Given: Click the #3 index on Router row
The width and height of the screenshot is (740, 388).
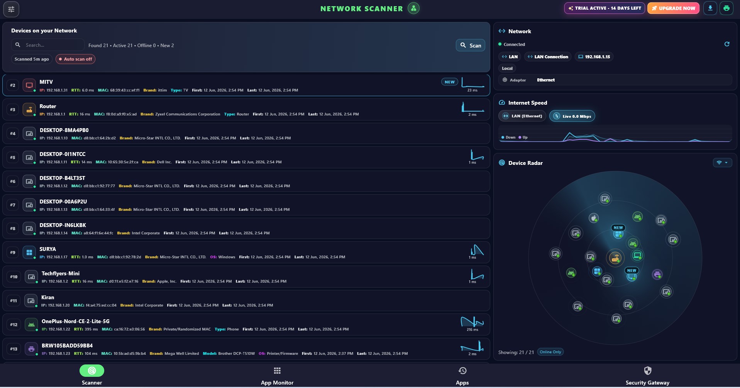Looking at the screenshot, I should coord(13,110).
